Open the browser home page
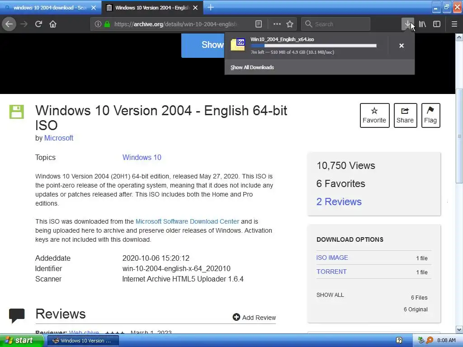463x347 pixels. pos(53,24)
